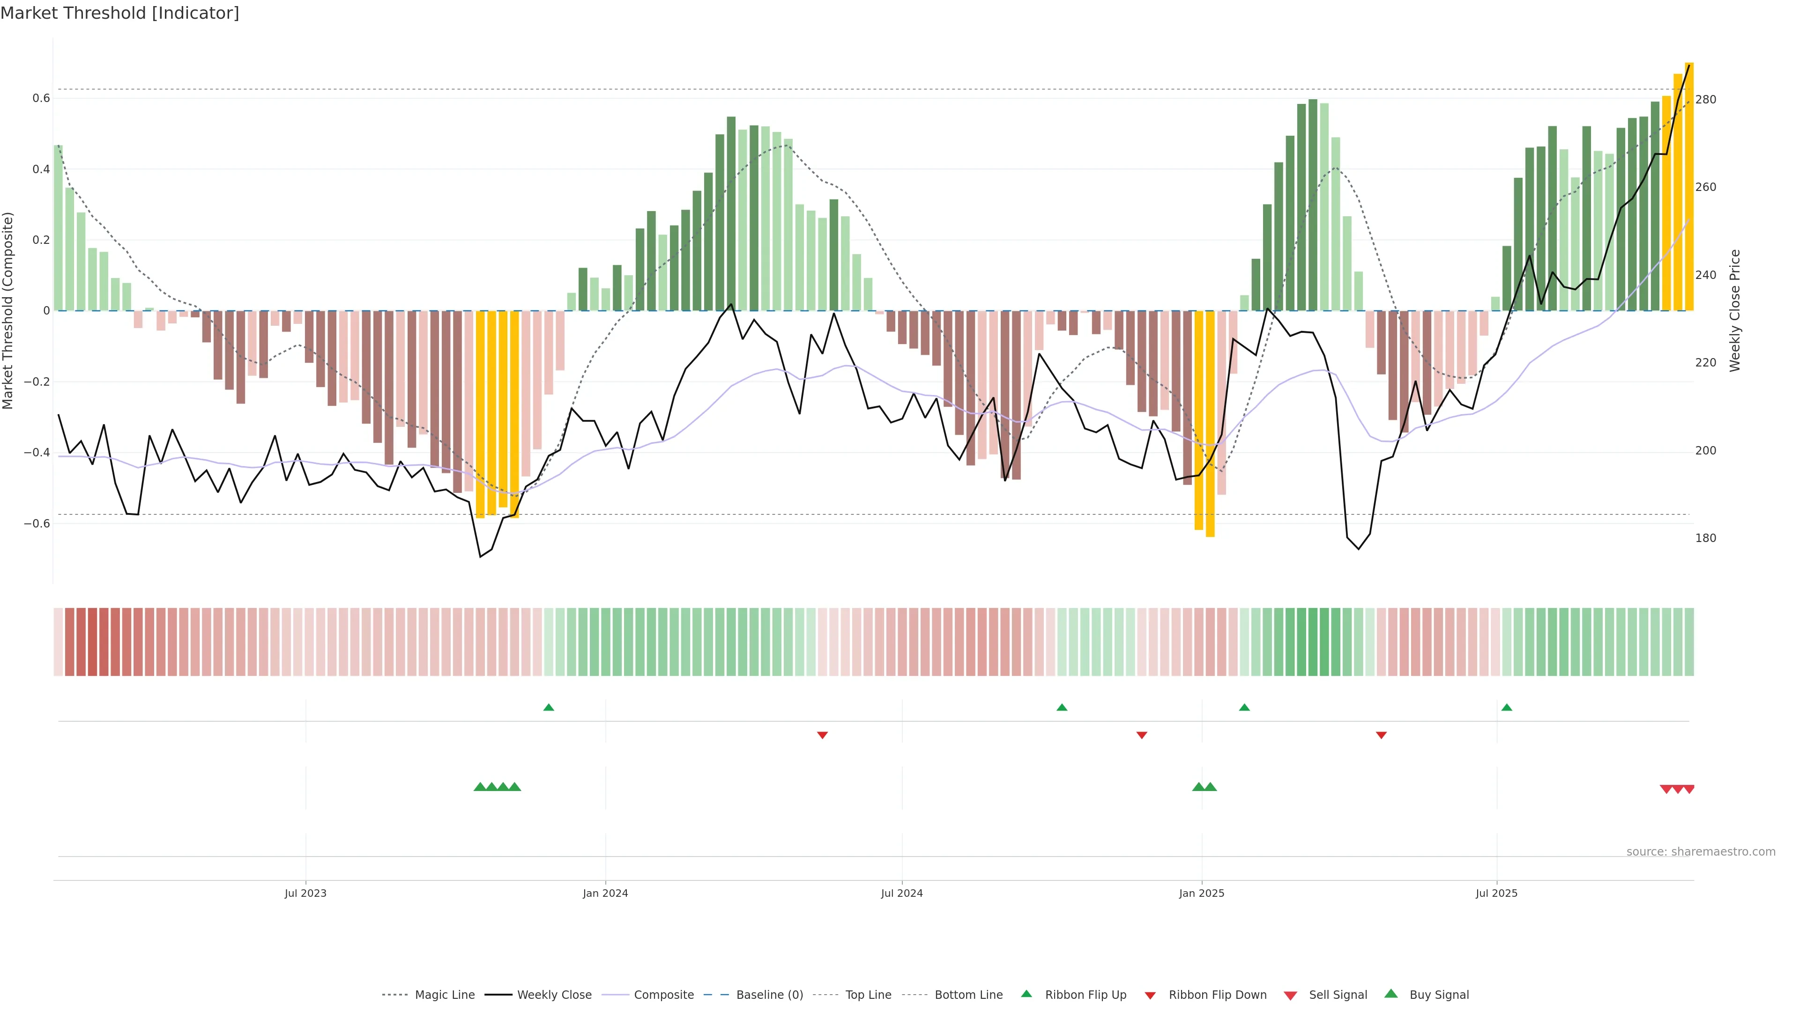Click the Jan 2025 x-axis label
Viewport: 1799px width, 1011px height.
[1201, 893]
